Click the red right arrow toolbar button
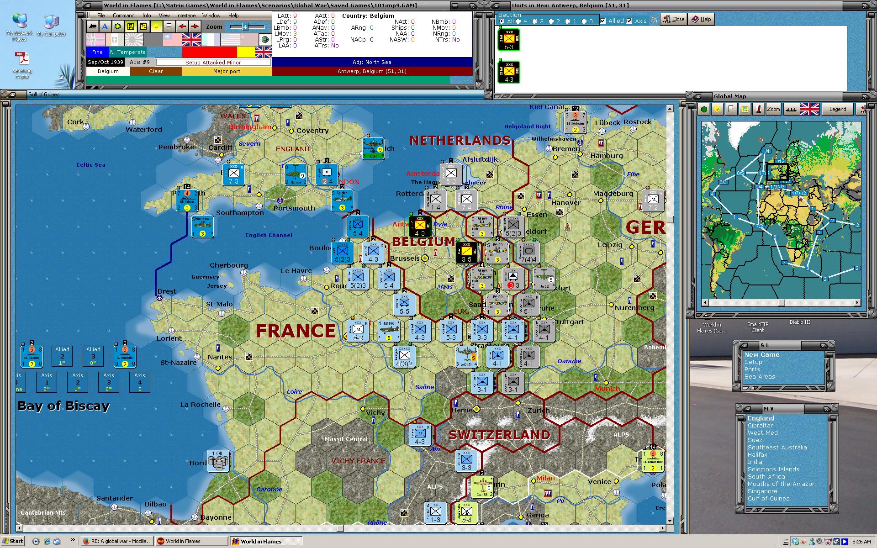This screenshot has width=877, height=548. pyautogui.click(x=195, y=26)
